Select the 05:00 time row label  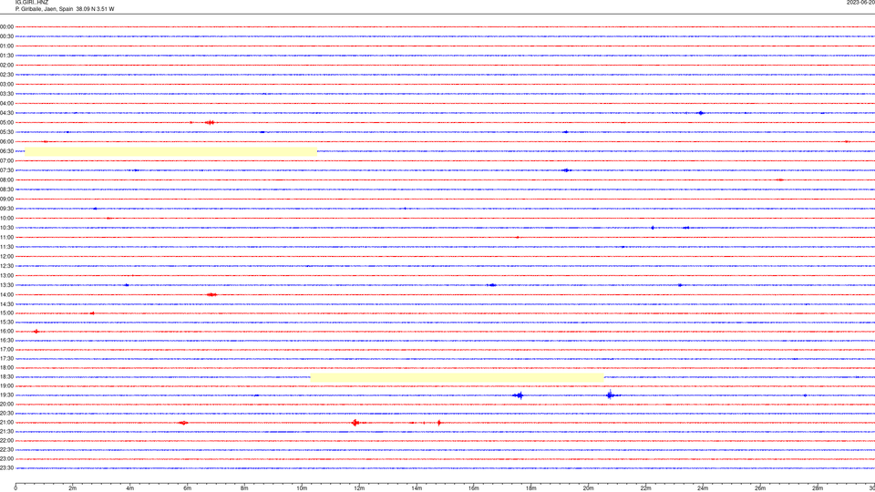tap(6, 123)
